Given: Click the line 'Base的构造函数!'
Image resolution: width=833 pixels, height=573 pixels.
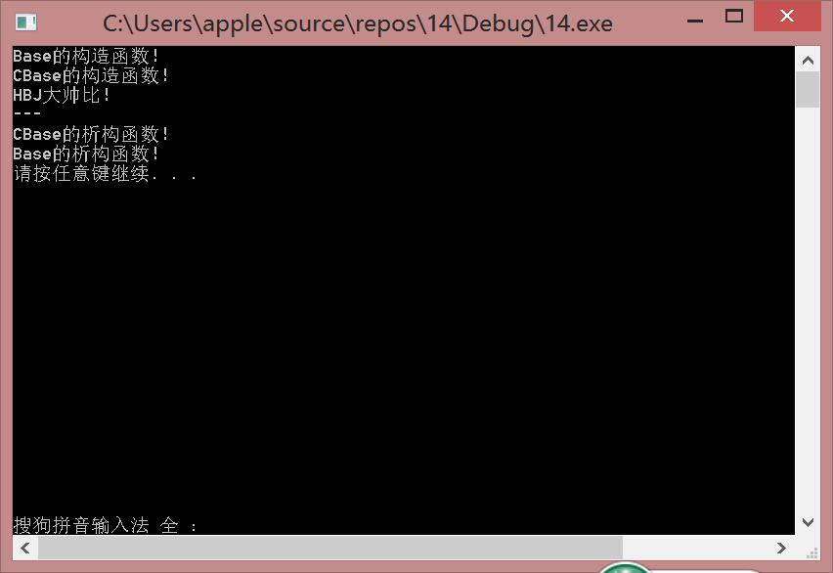Looking at the screenshot, I should click(x=85, y=56).
